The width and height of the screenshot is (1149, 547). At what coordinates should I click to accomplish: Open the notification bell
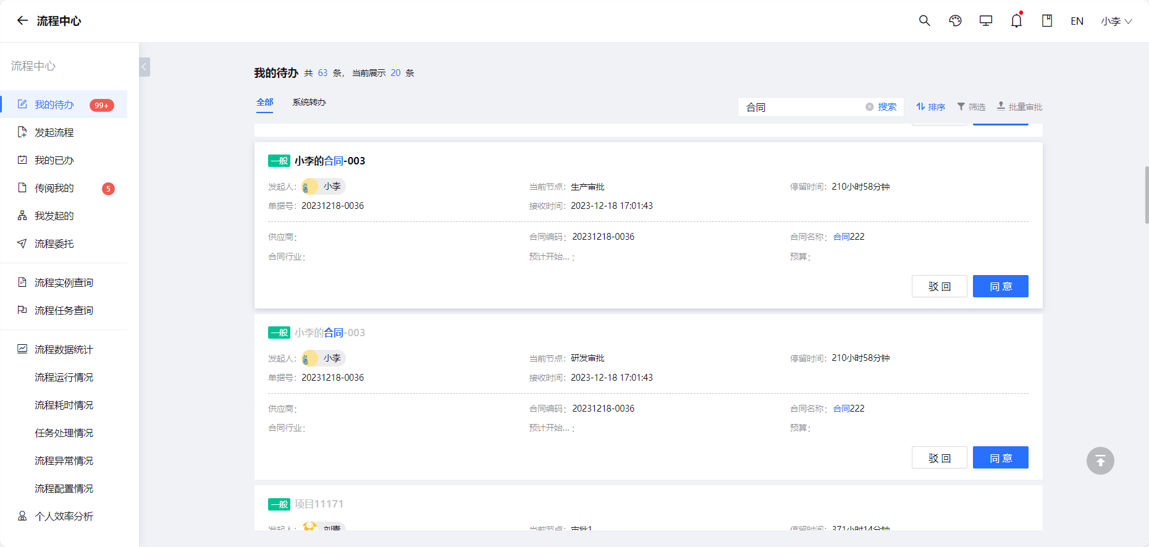click(1016, 20)
